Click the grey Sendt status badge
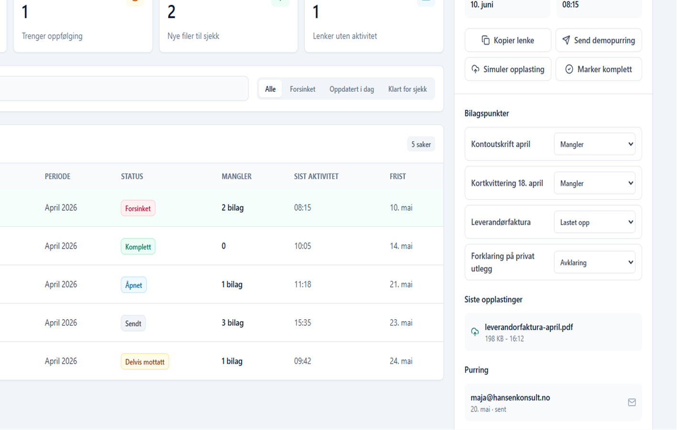 tap(133, 323)
